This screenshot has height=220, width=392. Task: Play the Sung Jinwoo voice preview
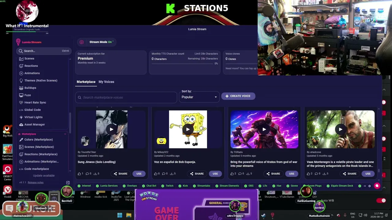[111, 129]
